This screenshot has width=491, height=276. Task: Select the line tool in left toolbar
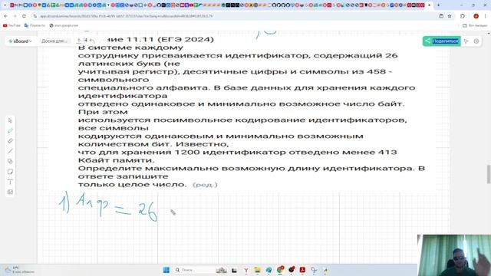click(10, 151)
